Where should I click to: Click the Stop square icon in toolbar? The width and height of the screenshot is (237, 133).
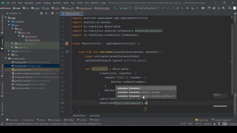click(x=197, y=8)
